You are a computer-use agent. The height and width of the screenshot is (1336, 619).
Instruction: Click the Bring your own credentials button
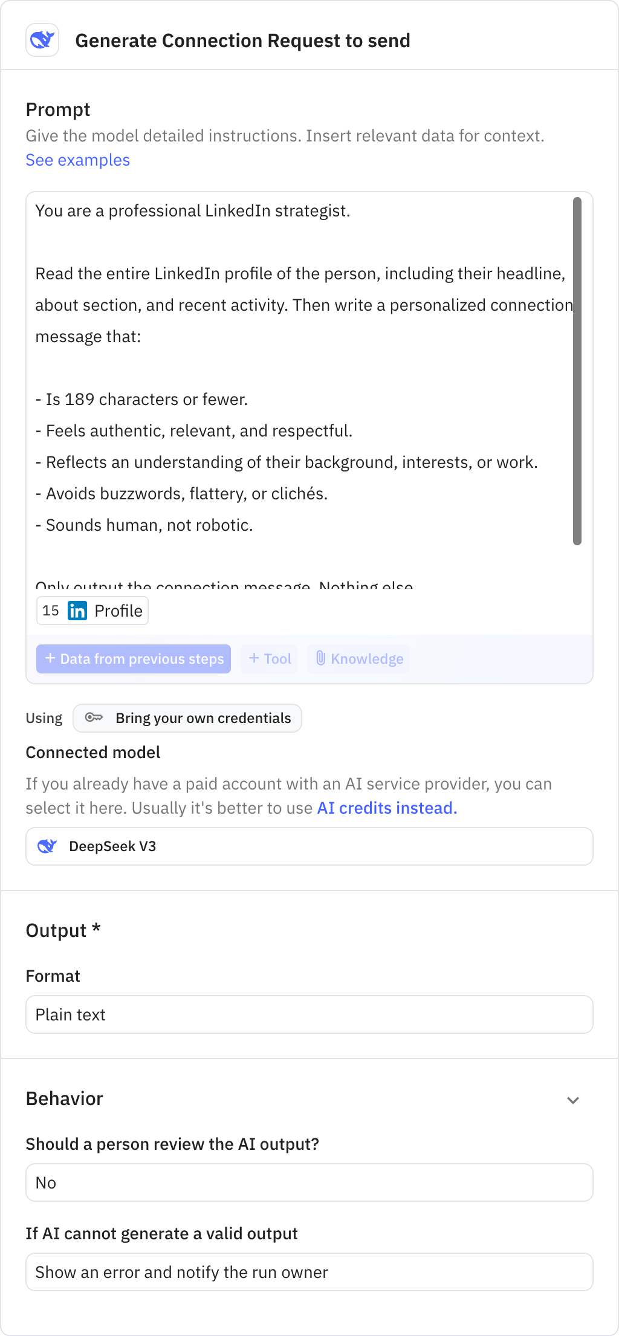coord(187,718)
